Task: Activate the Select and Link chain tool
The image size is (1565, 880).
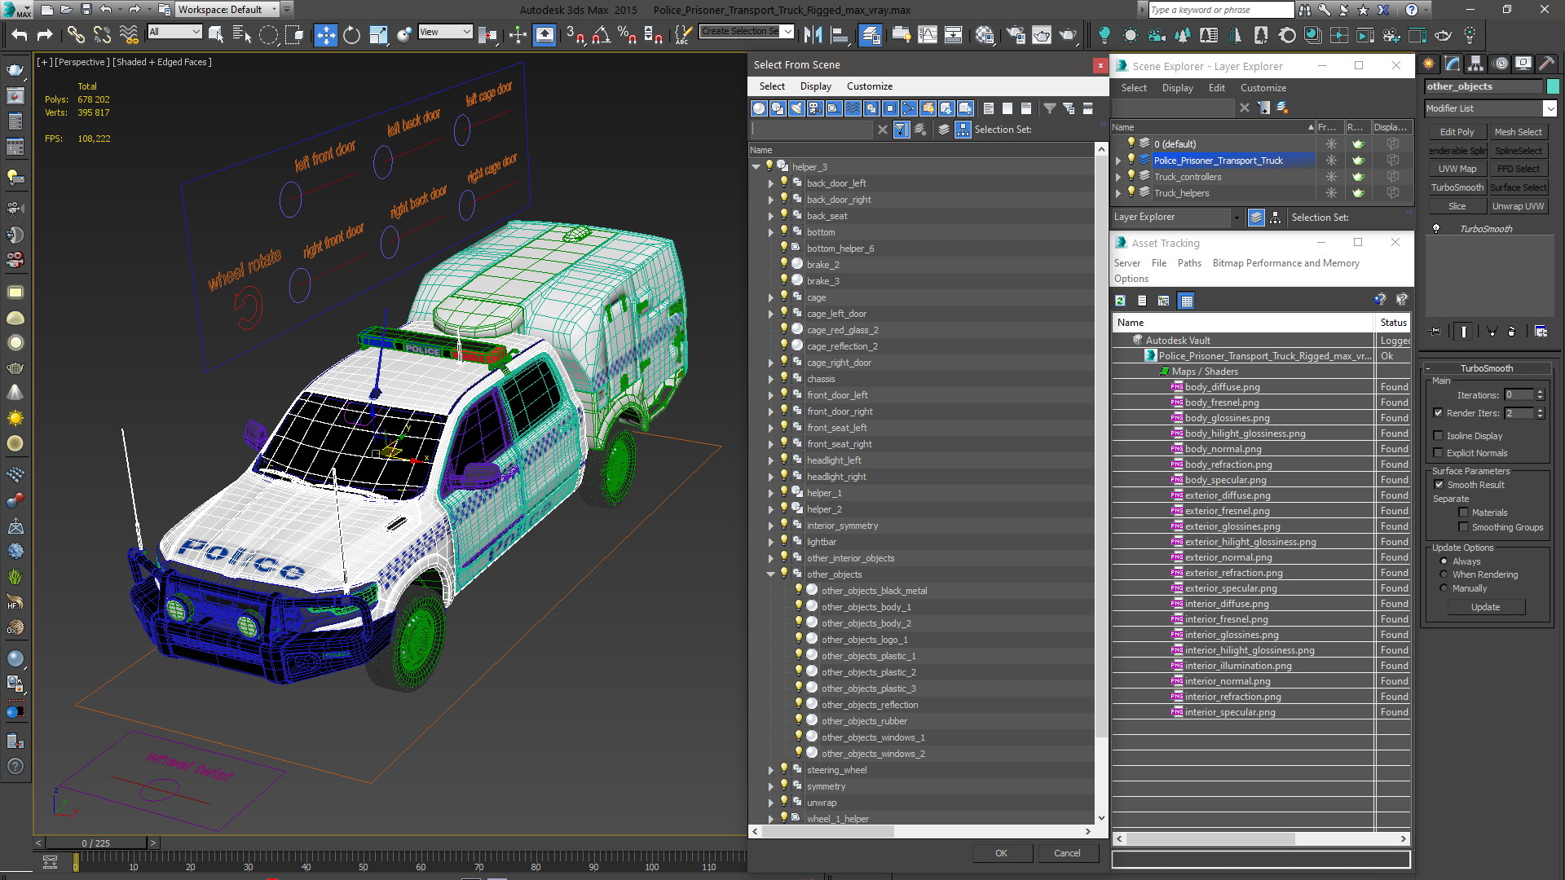Action: click(75, 34)
